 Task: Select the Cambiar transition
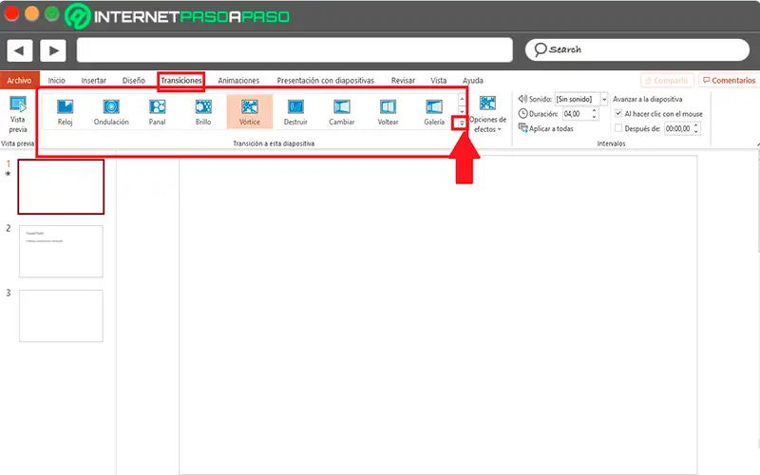click(342, 112)
